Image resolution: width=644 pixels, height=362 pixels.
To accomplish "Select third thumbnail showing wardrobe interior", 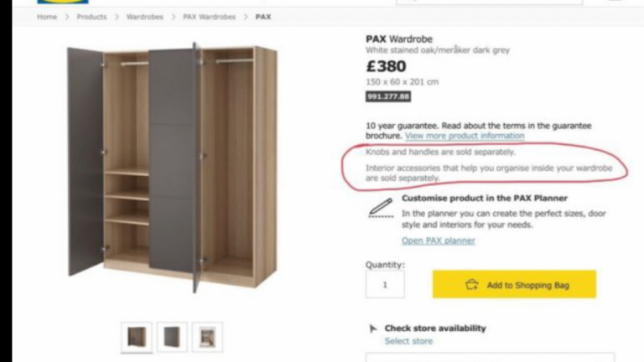I will [207, 337].
